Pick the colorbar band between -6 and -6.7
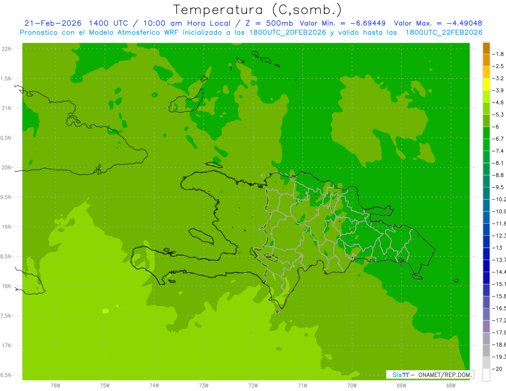 click(486, 133)
